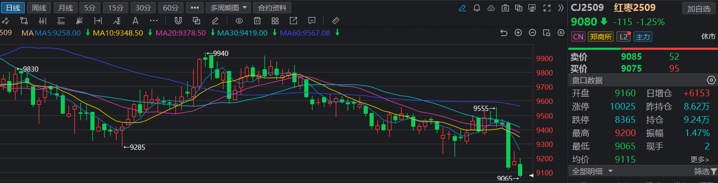Click the MA30:9419.00 indicator label
Screen dimensions: 718x183
coord(242,33)
